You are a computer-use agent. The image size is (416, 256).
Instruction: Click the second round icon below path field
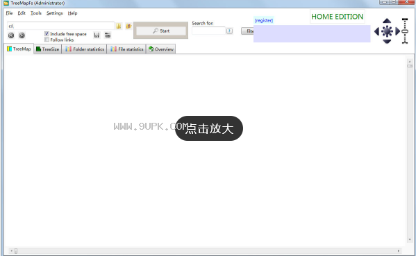[x=22, y=35]
